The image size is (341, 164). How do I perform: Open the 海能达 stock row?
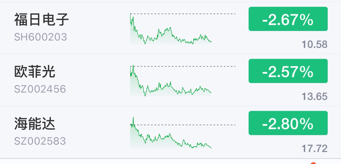click(x=171, y=132)
